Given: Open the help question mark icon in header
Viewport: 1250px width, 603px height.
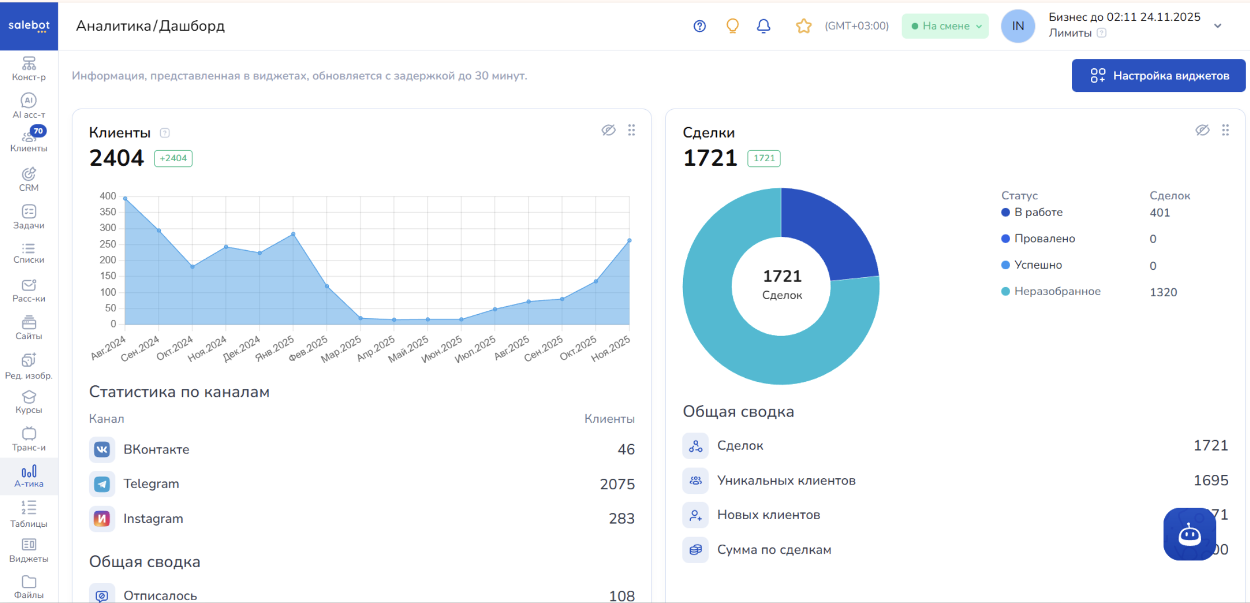Looking at the screenshot, I should 699,26.
